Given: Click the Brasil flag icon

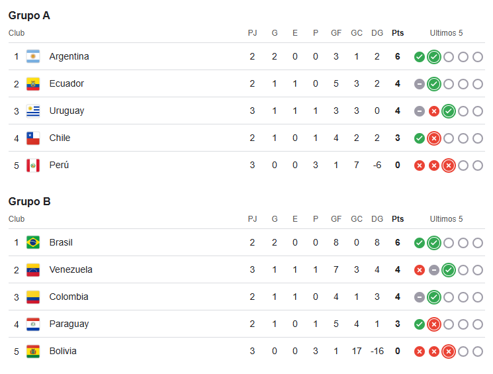Looking at the screenshot, I should tap(33, 242).
